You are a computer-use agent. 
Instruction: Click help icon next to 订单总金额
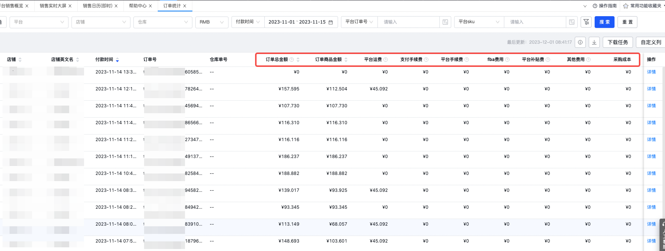click(292, 60)
